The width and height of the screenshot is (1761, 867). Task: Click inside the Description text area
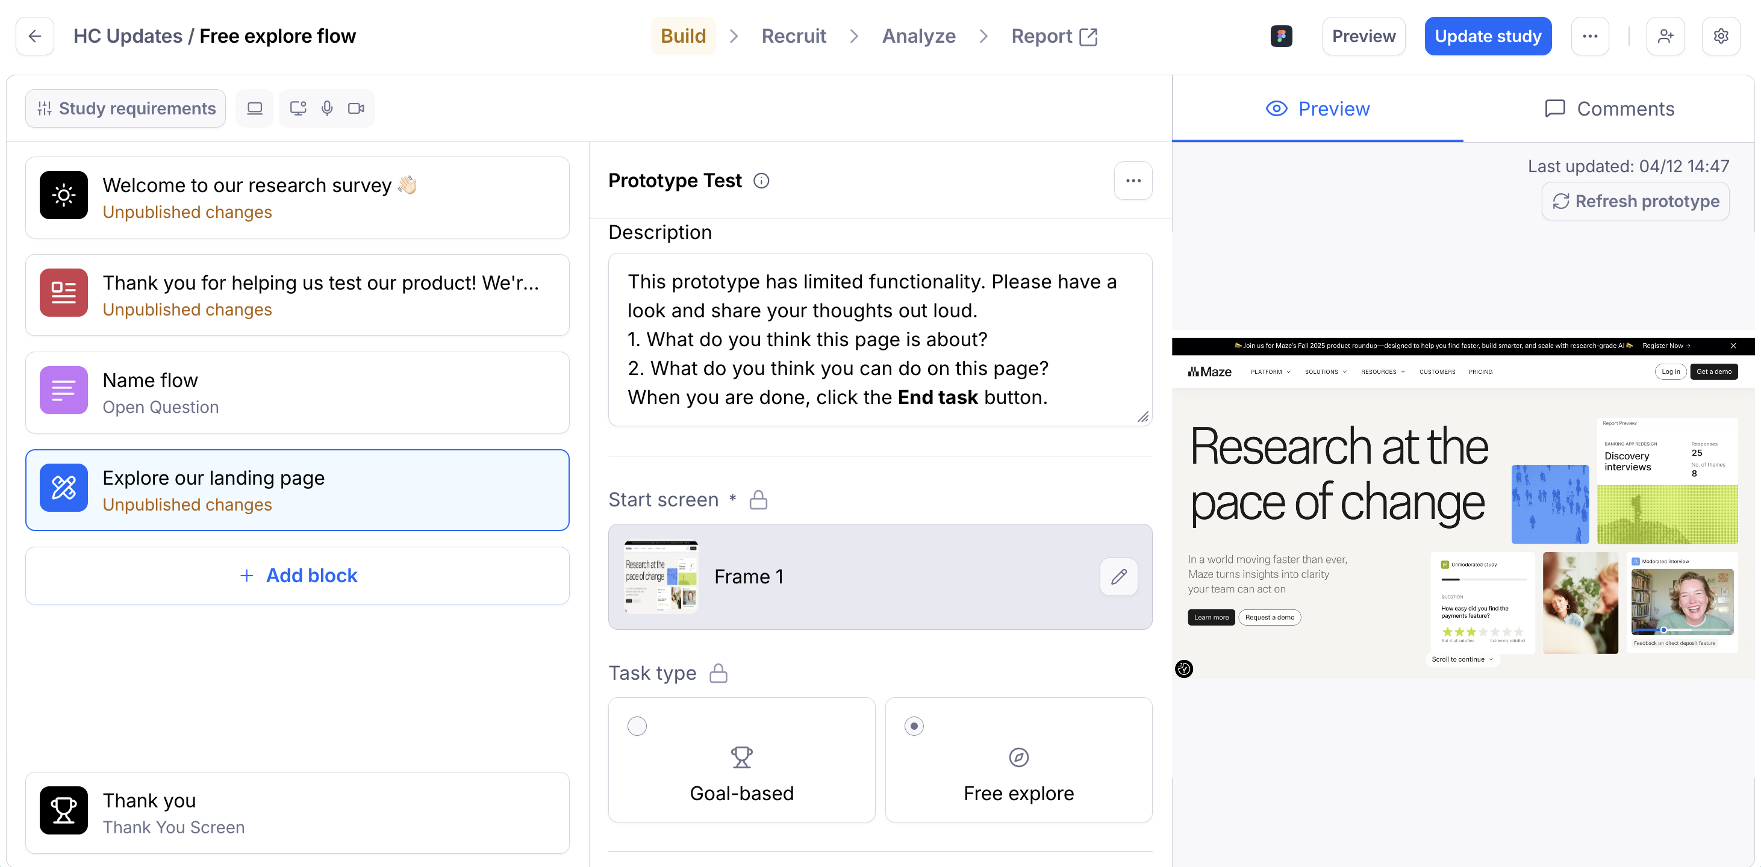click(880, 340)
